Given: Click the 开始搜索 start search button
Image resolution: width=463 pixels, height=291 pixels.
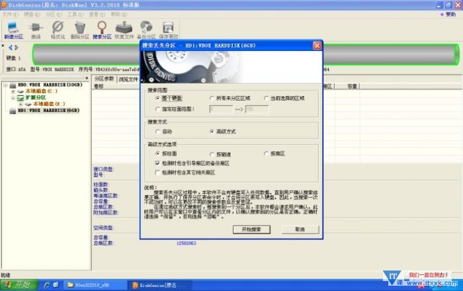Looking at the screenshot, I should (251, 229).
